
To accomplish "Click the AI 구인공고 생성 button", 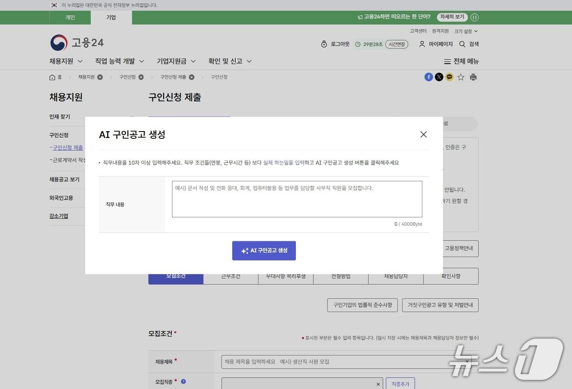I will point(264,251).
